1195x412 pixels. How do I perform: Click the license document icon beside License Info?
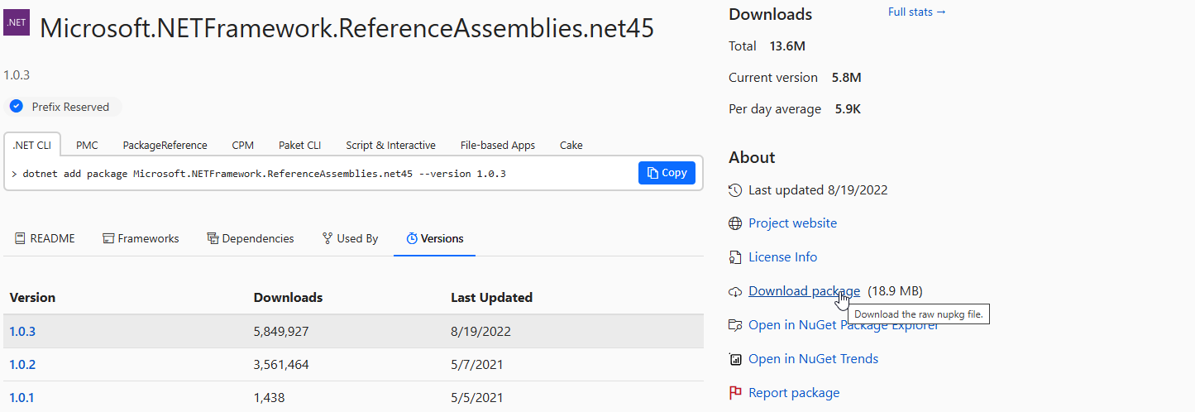[735, 257]
